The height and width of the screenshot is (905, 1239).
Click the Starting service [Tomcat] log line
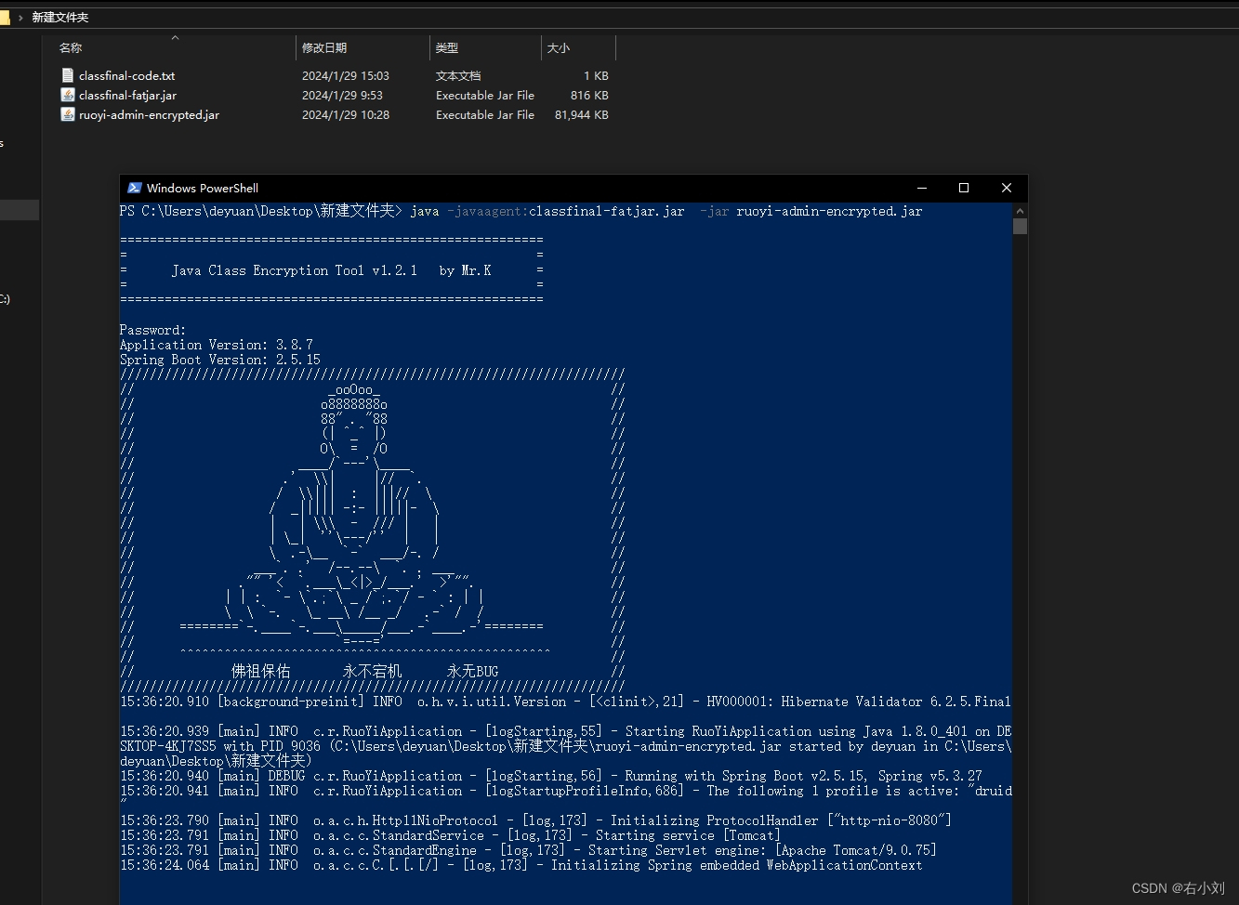click(450, 835)
